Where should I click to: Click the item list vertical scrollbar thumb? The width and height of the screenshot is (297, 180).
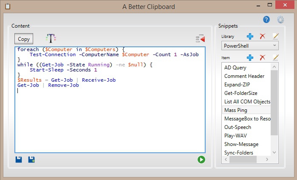tap(274, 103)
